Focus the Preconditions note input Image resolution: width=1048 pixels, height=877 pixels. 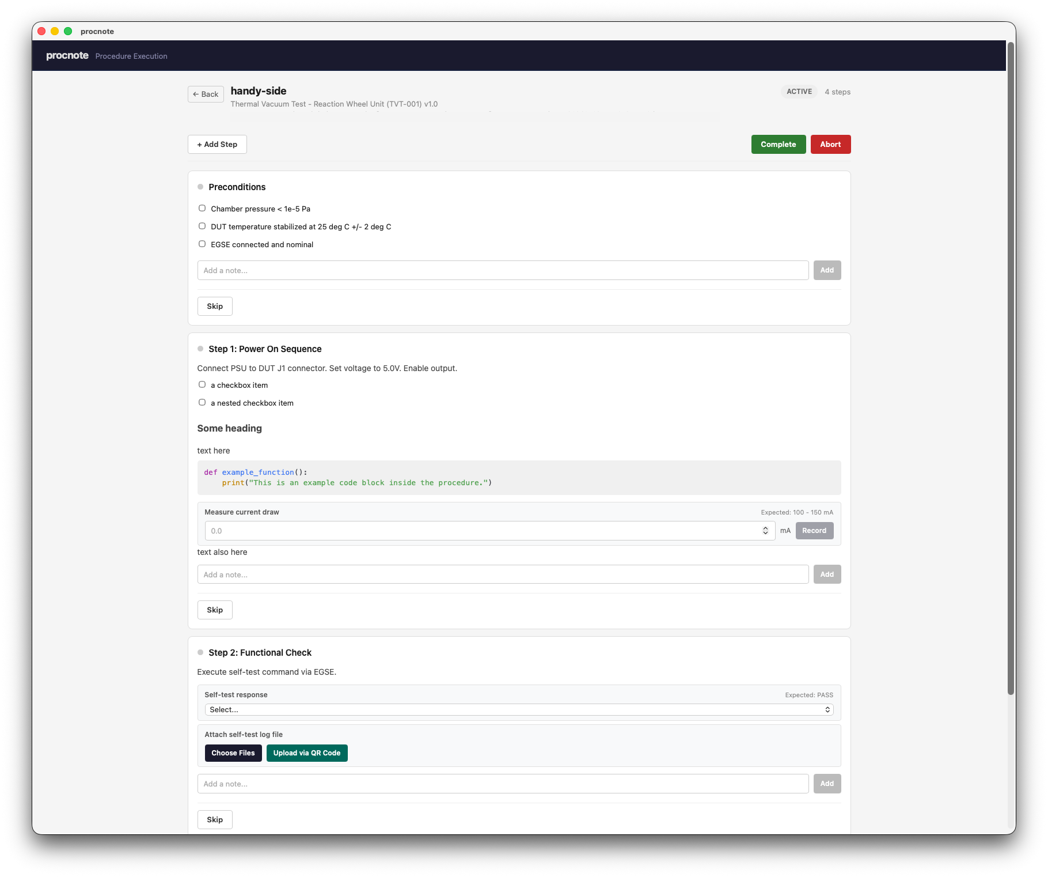(x=503, y=270)
